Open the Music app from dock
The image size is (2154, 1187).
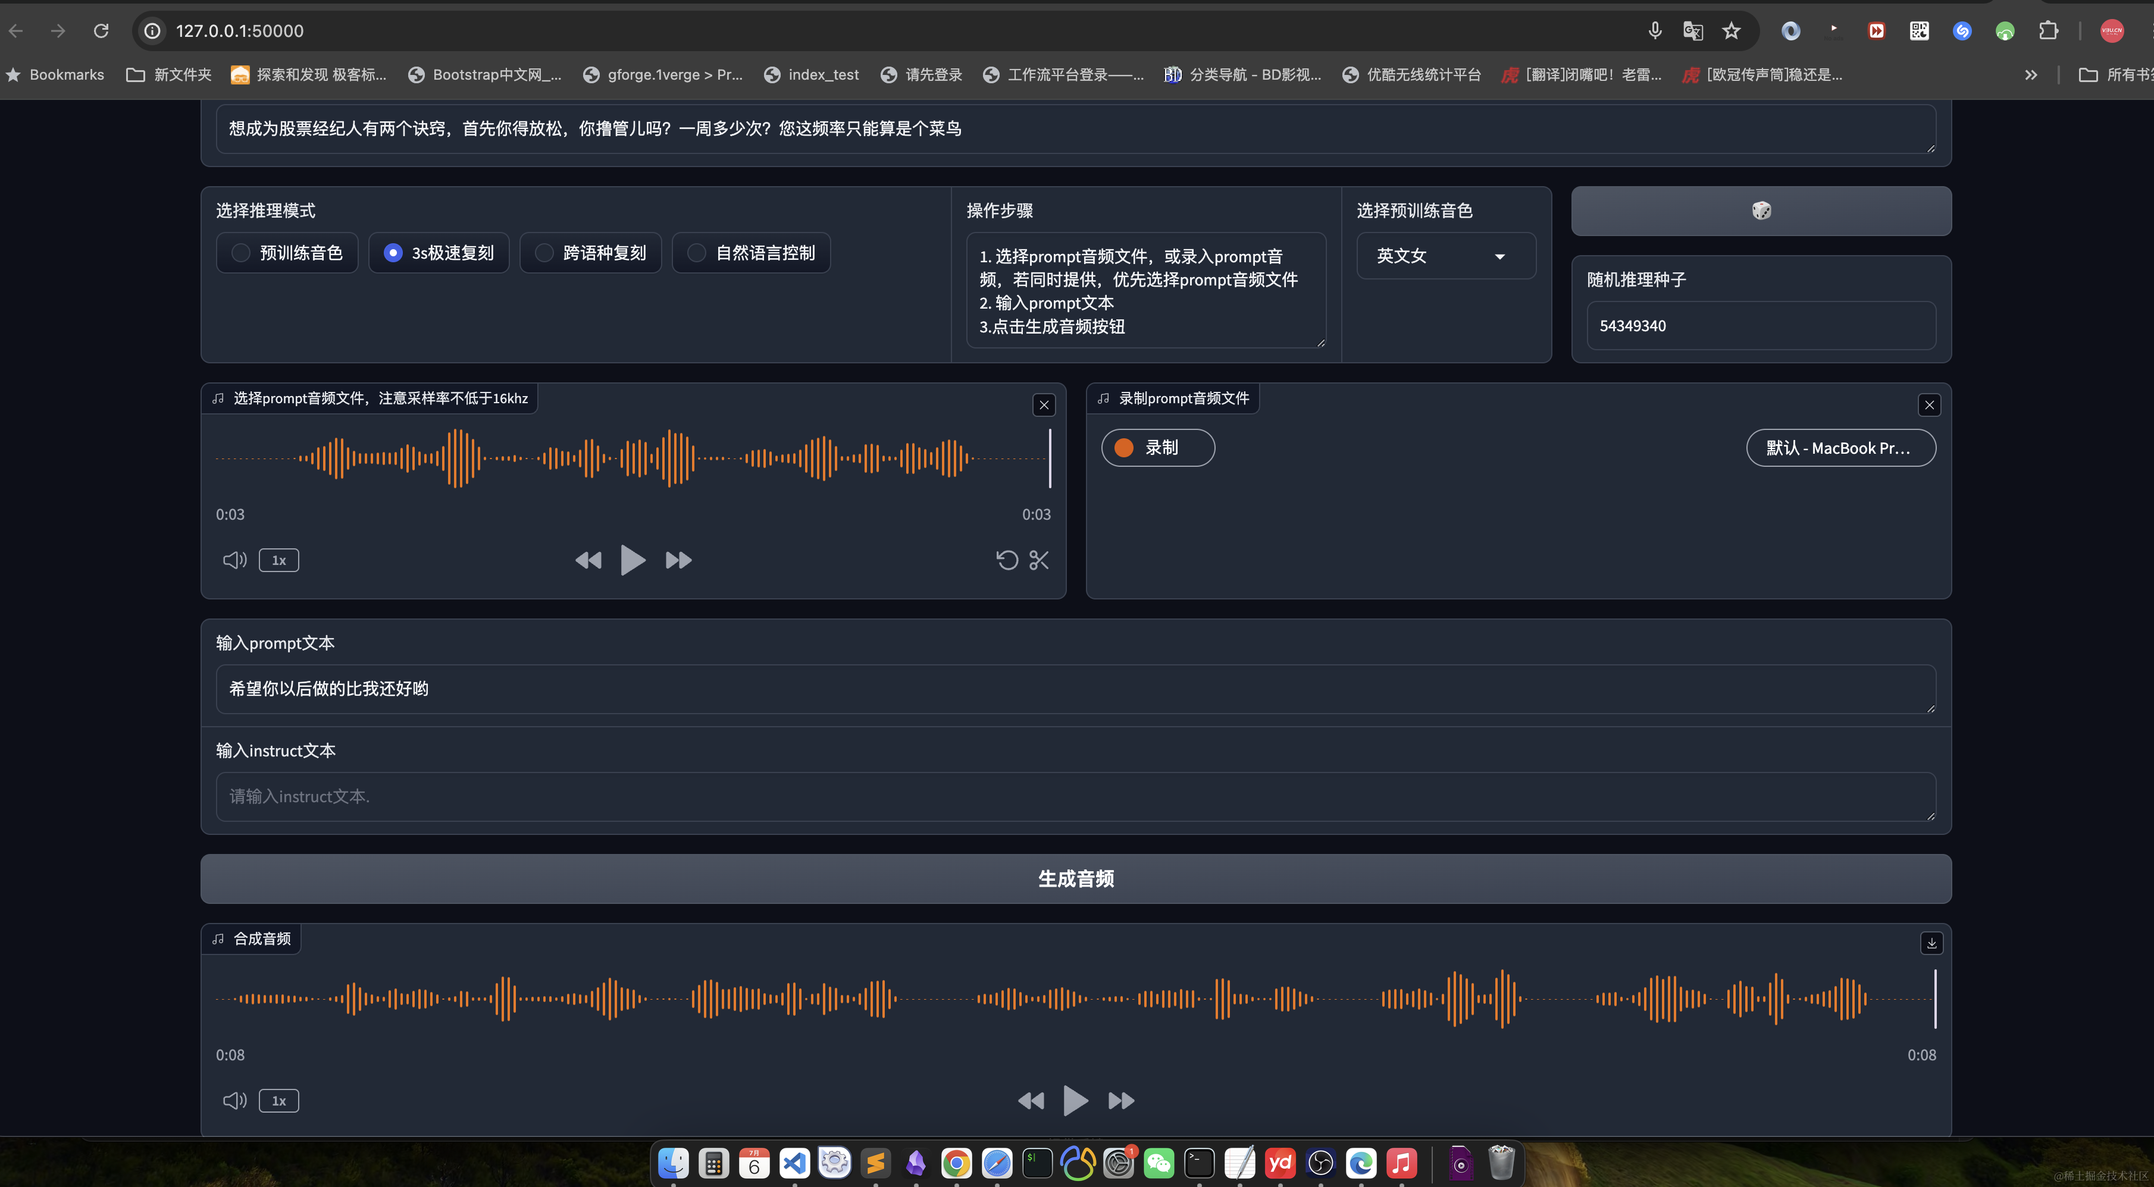click(x=1401, y=1163)
